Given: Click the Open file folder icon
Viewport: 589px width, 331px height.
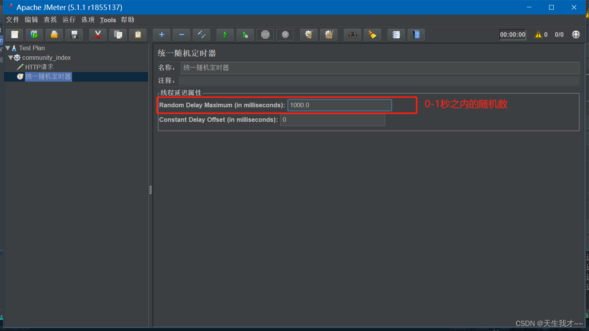Looking at the screenshot, I should pyautogui.click(x=54, y=35).
